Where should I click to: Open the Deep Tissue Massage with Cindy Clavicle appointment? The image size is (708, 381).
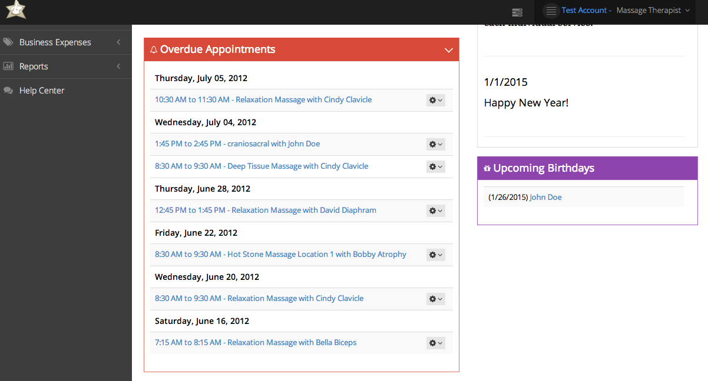(262, 166)
